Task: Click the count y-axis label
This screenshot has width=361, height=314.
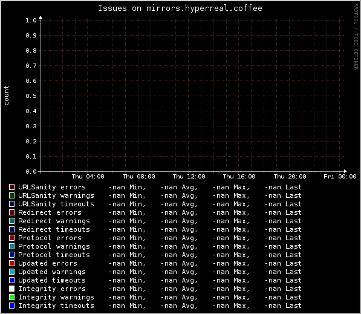Action: [x=6, y=96]
